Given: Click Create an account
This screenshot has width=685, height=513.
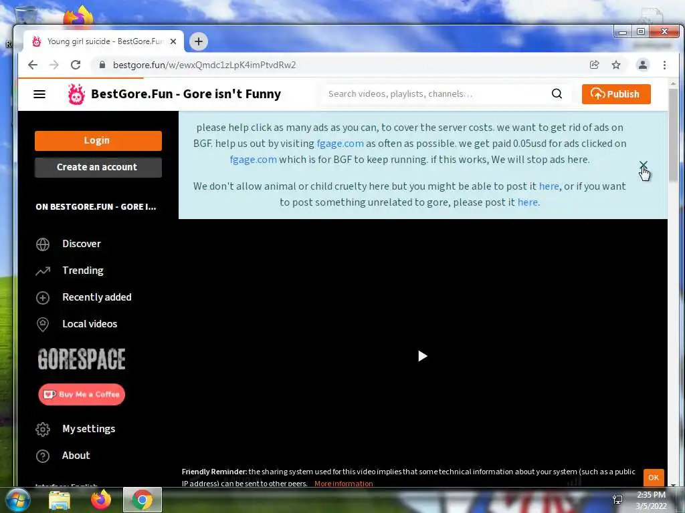Looking at the screenshot, I should pos(98,167).
